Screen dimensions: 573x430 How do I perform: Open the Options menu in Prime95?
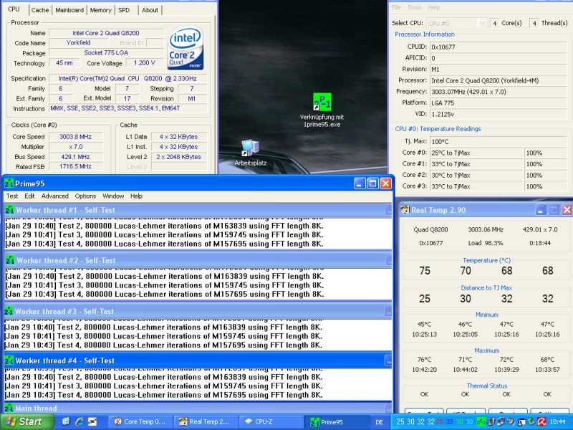(x=85, y=196)
